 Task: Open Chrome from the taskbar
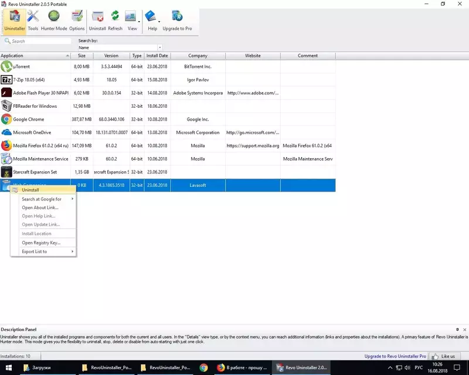tap(203, 367)
